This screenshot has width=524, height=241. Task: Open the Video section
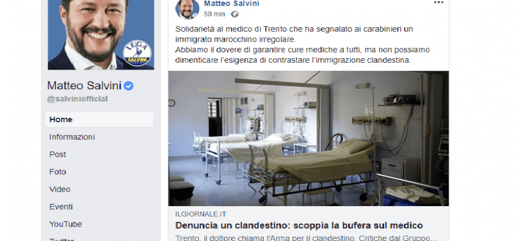click(x=60, y=189)
